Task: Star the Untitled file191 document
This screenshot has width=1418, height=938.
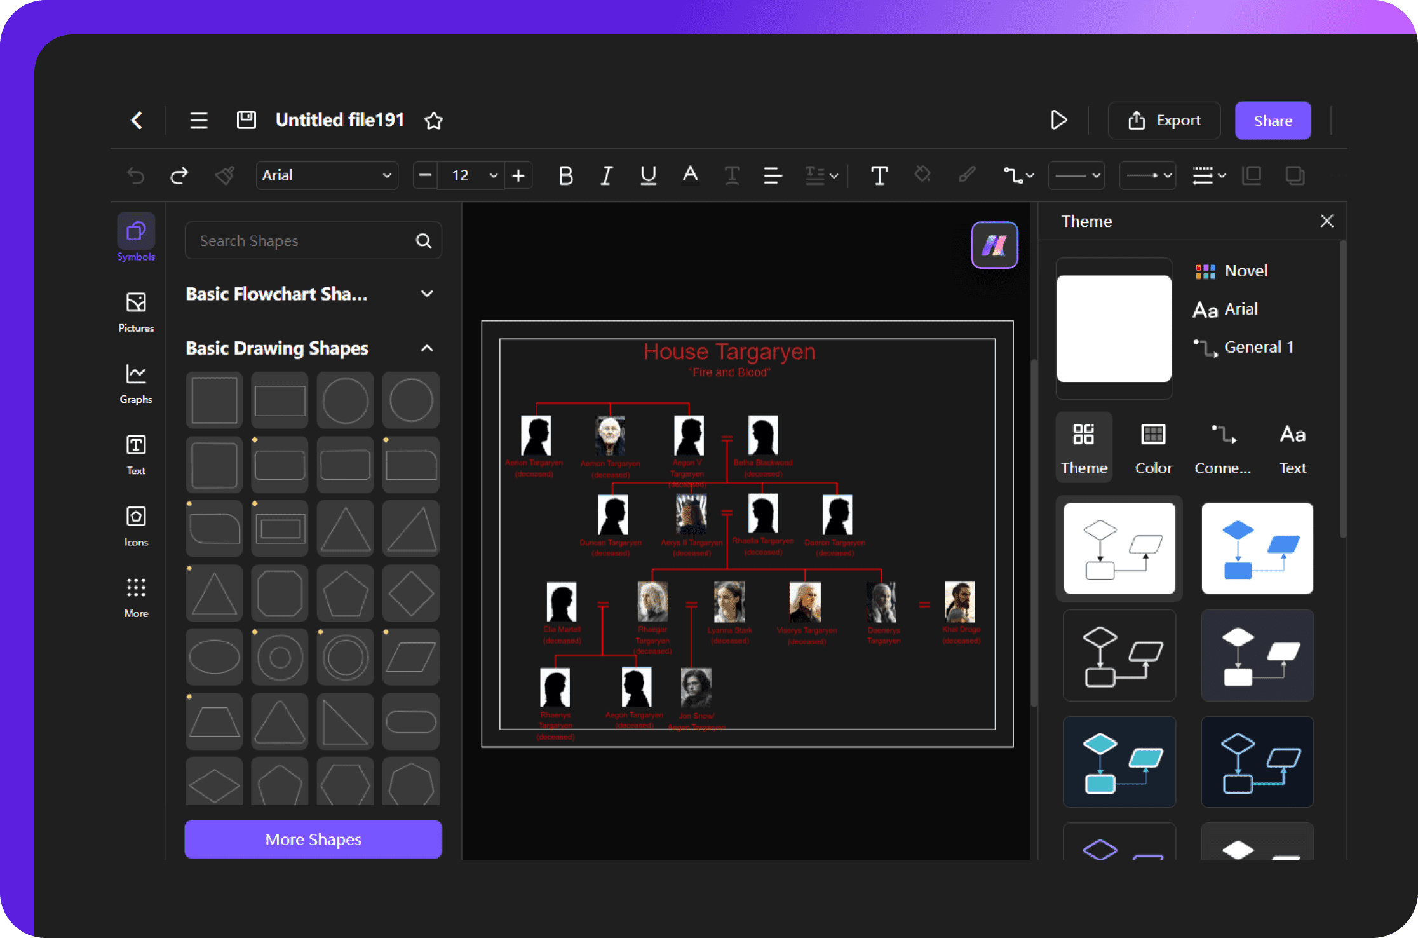Action: coord(434,120)
